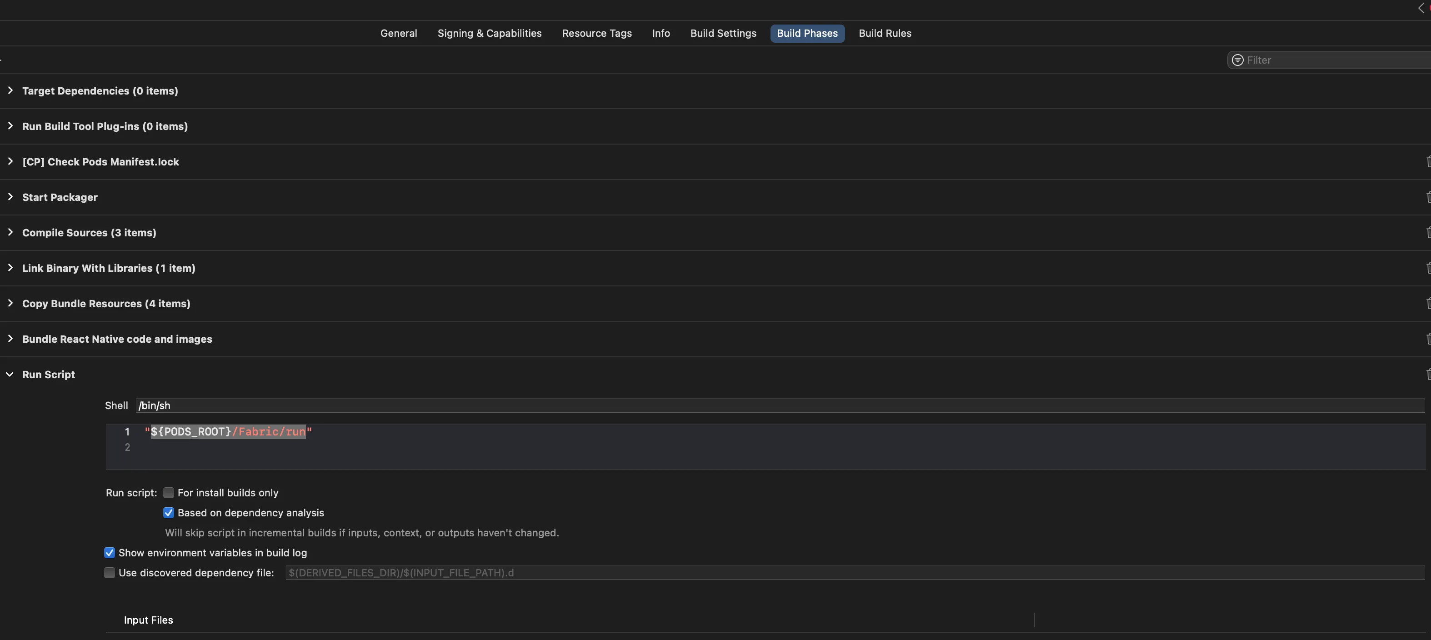The image size is (1431, 640).
Task: Expand Compile Sources (3 items)
Action: (10, 233)
